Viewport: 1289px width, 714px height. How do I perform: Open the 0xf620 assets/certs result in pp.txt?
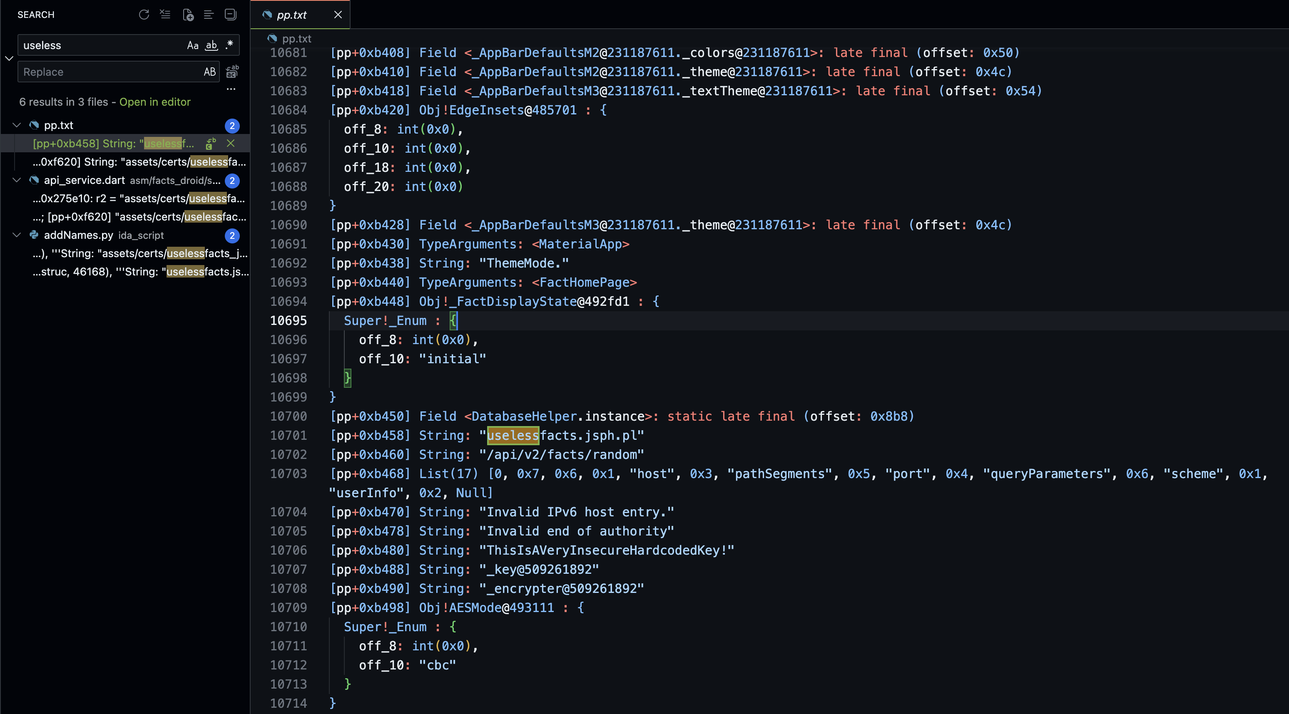coord(139,162)
